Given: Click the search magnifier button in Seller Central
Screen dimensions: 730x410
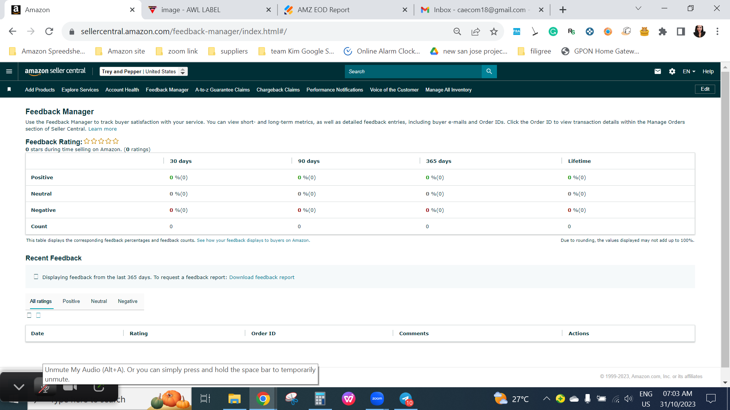Looking at the screenshot, I should [x=489, y=71].
